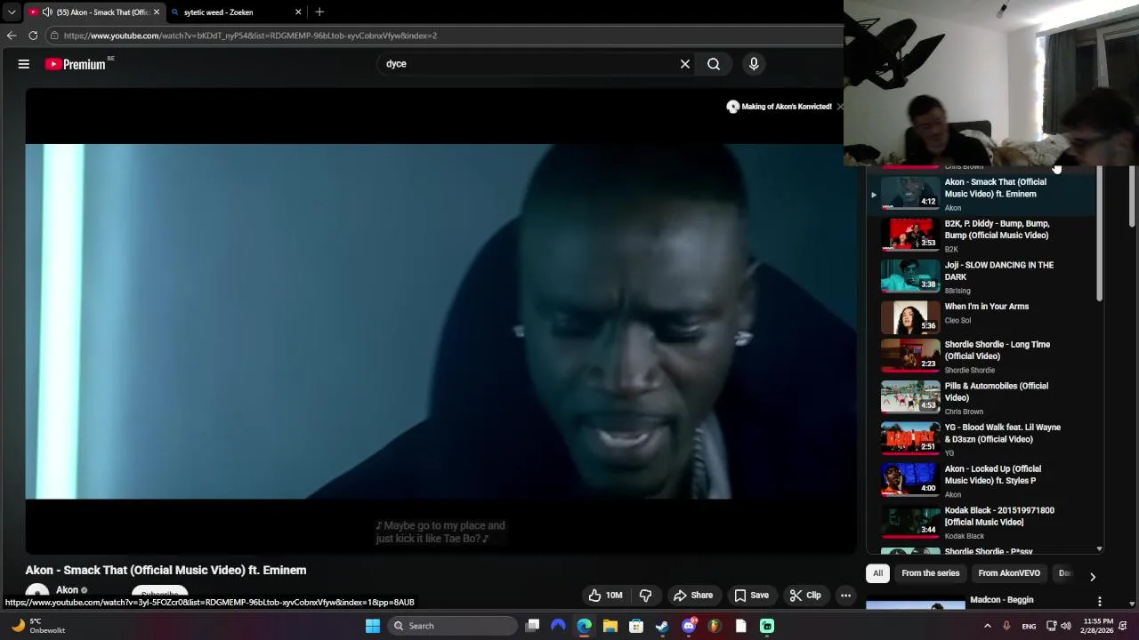Save the video to a playlist

750,596
